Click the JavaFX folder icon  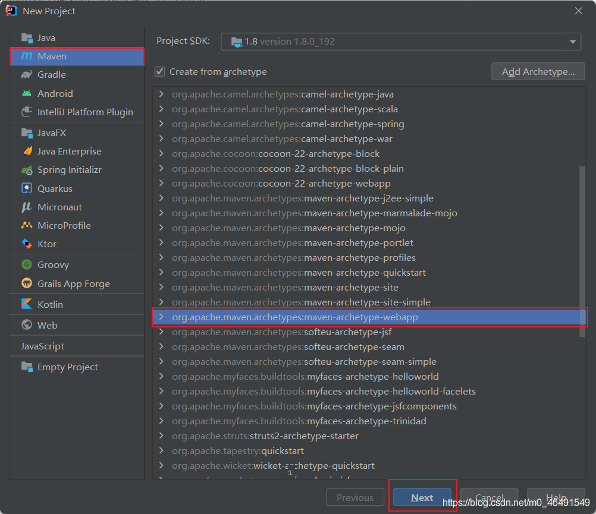(x=27, y=133)
